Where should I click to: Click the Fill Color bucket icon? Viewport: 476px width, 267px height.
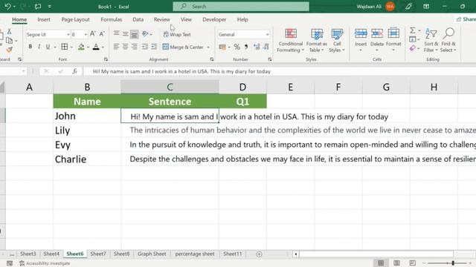tap(81, 47)
